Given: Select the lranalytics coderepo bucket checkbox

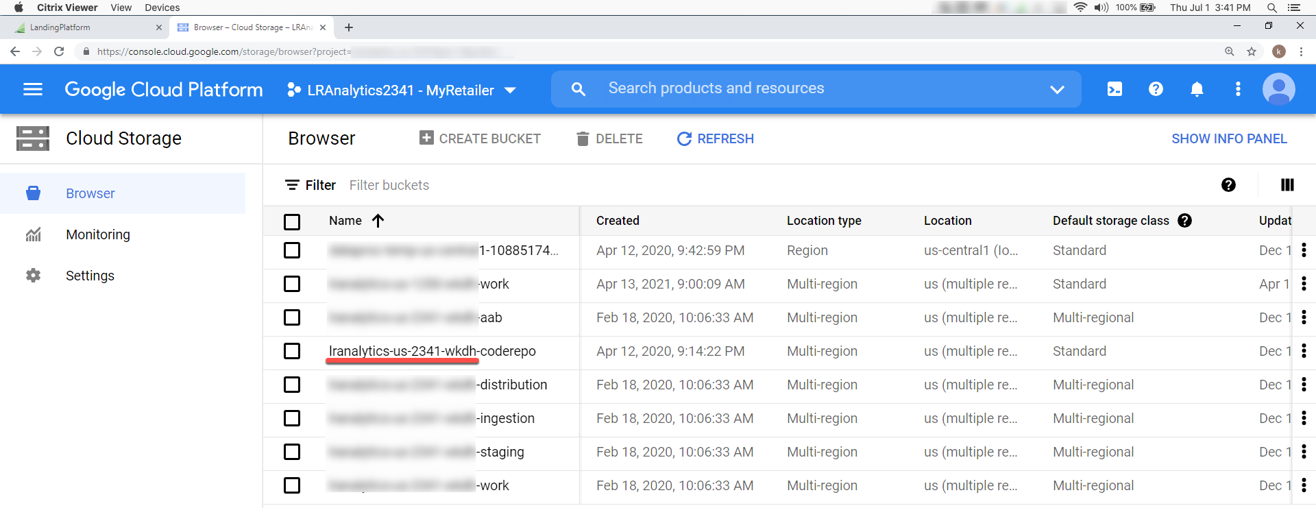Looking at the screenshot, I should point(292,351).
